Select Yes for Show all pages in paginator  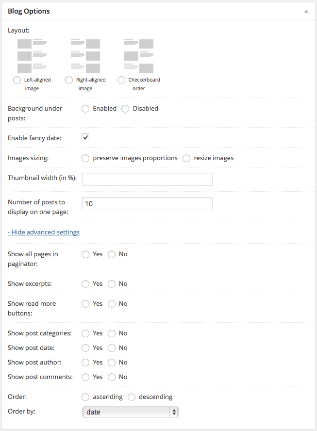coord(85,254)
